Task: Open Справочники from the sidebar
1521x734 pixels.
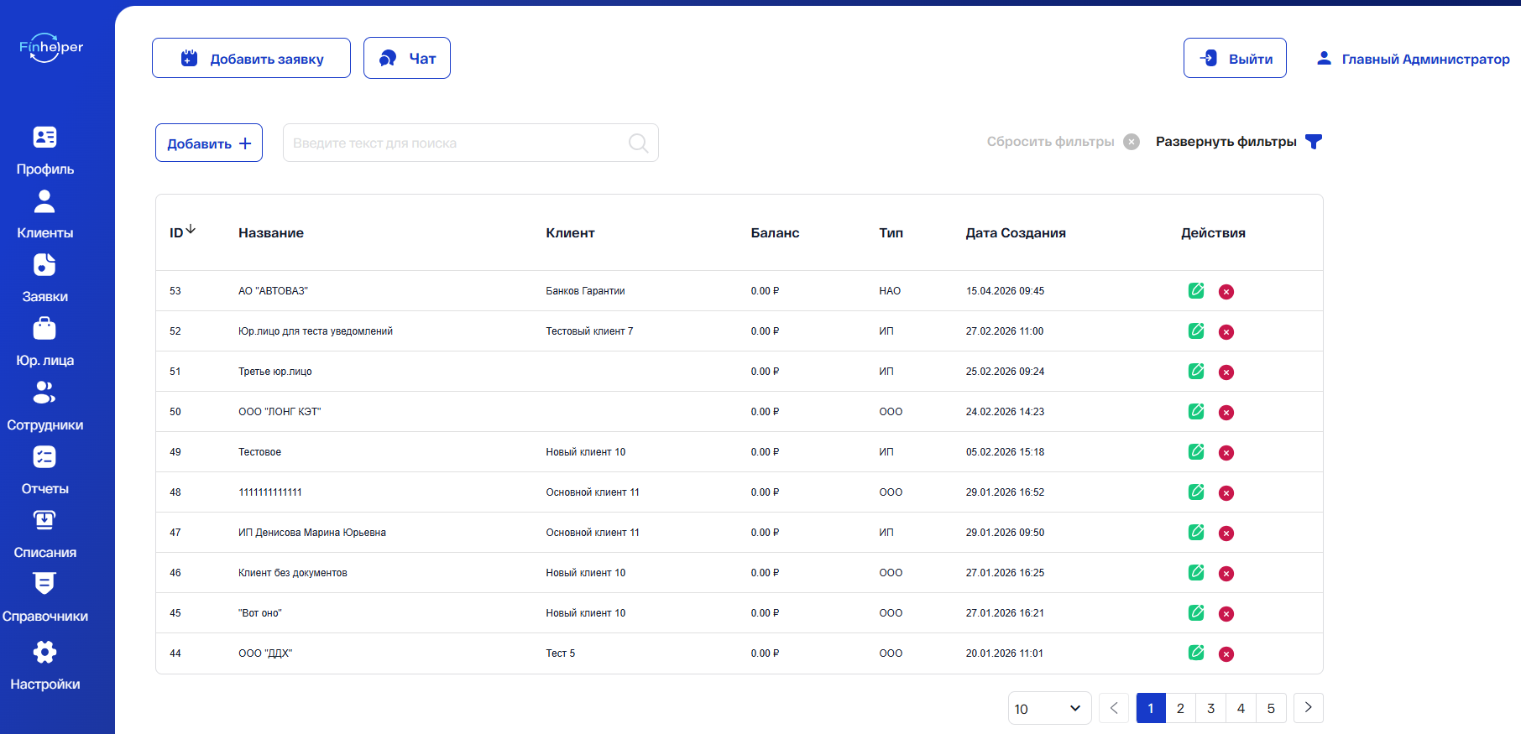Action: pyautogui.click(x=45, y=598)
